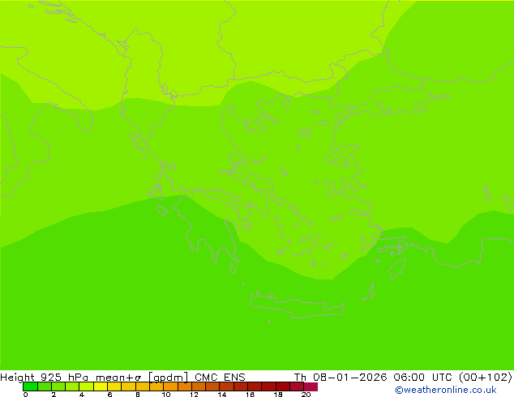The height and width of the screenshot is (397, 514).
Task: Select the '[gpdm]' unit label
Action: (x=169, y=378)
